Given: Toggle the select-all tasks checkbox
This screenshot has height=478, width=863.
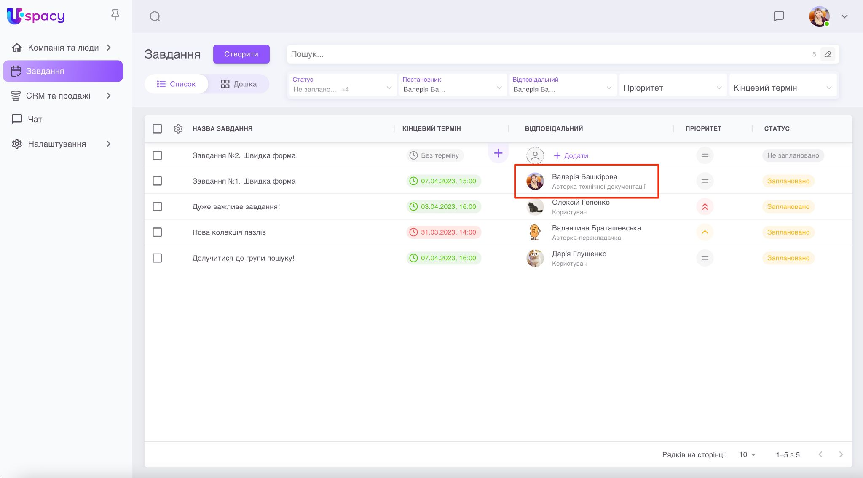Looking at the screenshot, I should tap(157, 129).
